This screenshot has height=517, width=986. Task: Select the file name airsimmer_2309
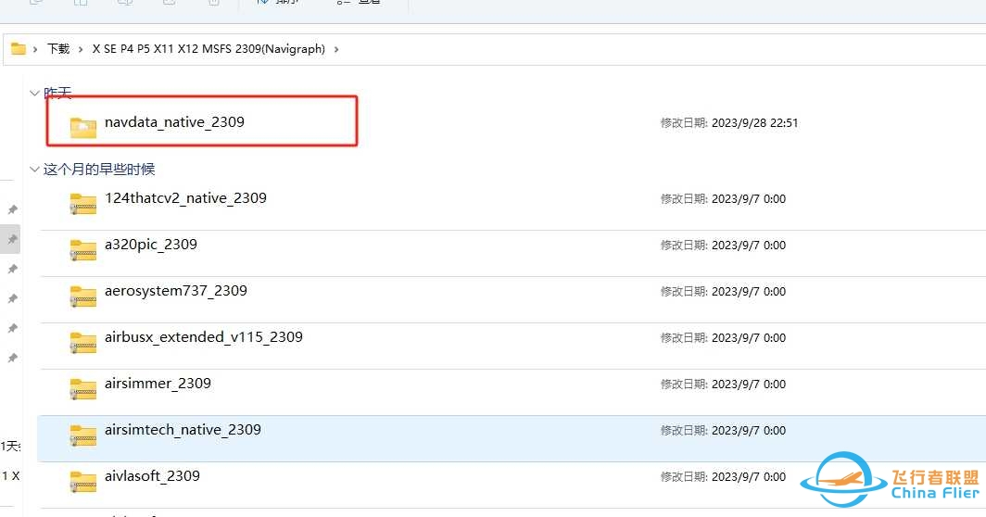[158, 384]
